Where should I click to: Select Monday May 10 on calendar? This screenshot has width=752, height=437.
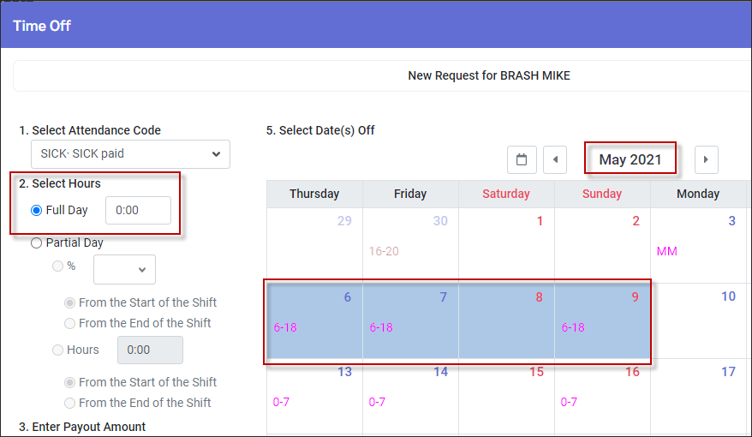point(700,320)
